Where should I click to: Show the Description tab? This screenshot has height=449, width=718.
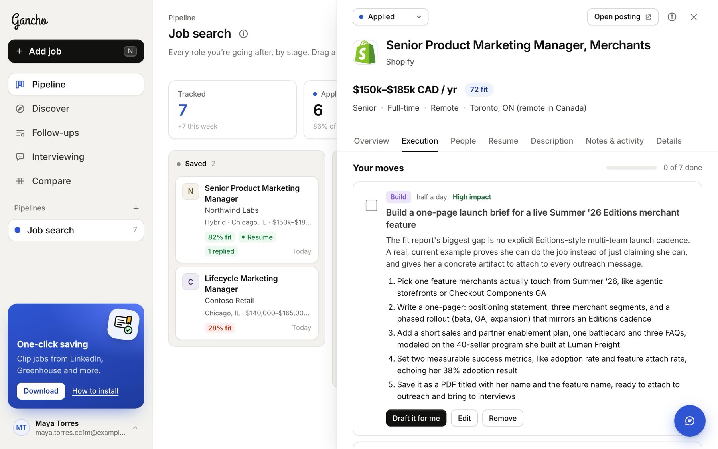[x=552, y=141]
